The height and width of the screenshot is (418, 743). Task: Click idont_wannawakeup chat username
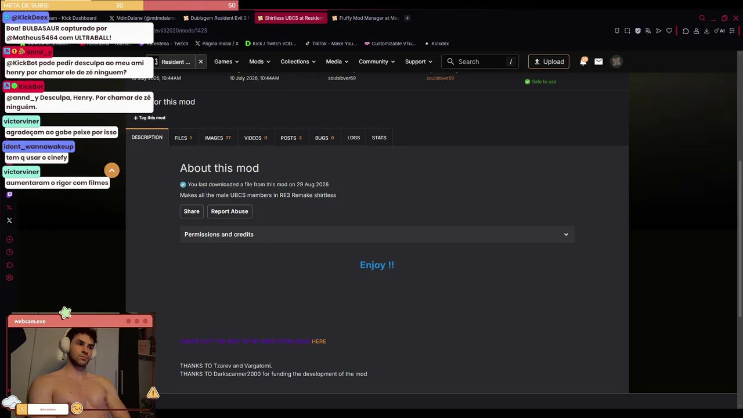[38, 147]
